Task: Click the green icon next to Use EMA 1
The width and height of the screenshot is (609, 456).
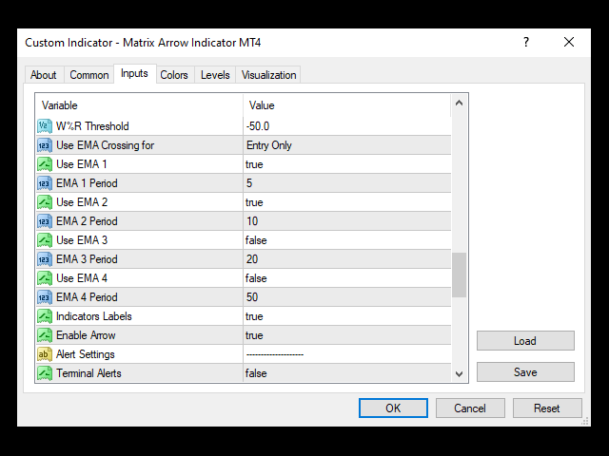Action: tap(45, 164)
